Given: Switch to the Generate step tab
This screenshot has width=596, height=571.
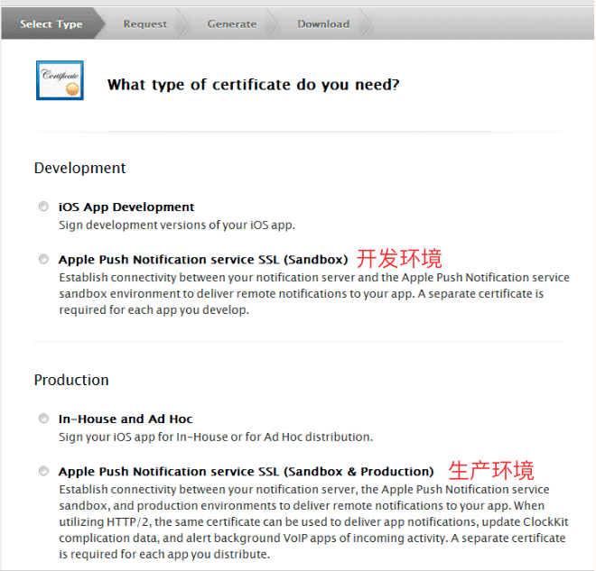Looking at the screenshot, I should coord(231,24).
